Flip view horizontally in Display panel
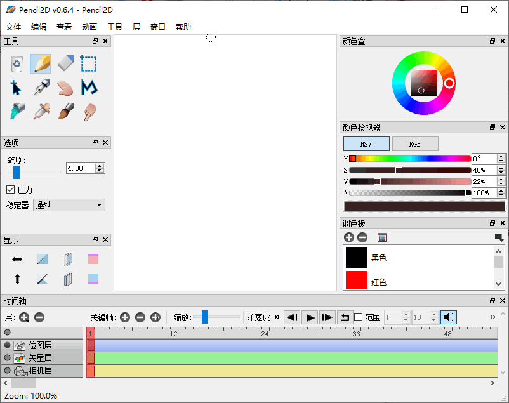509x403 pixels. click(x=17, y=259)
